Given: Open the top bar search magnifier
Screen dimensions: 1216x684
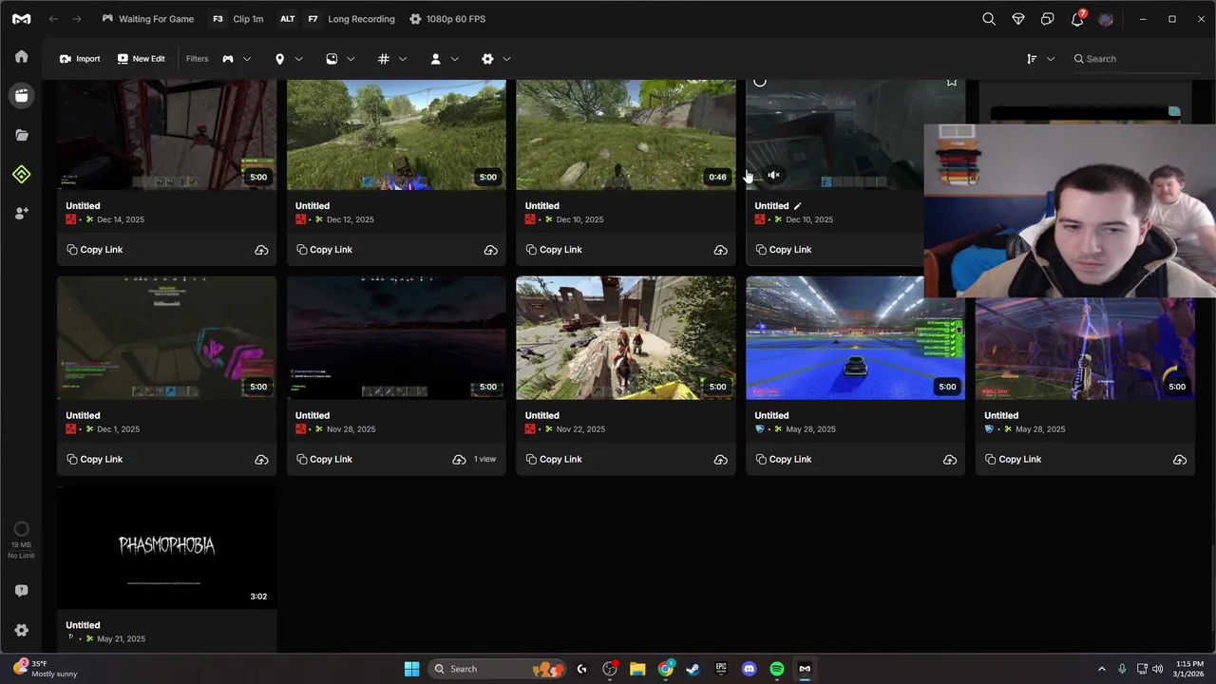Looking at the screenshot, I should point(989,19).
